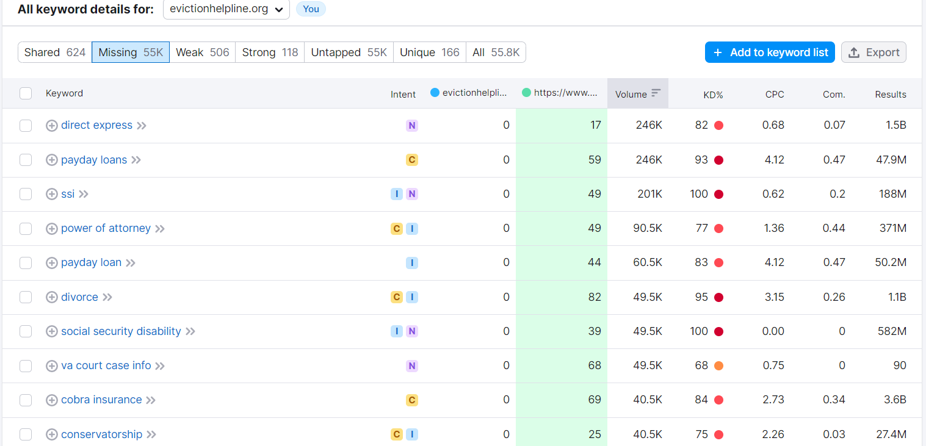Open the divorce keyword link
This screenshot has width=926, height=446.
79,297
